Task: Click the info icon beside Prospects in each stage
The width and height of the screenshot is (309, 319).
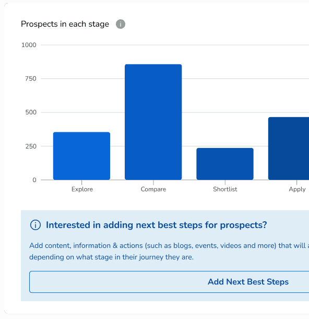Action: pos(121,24)
